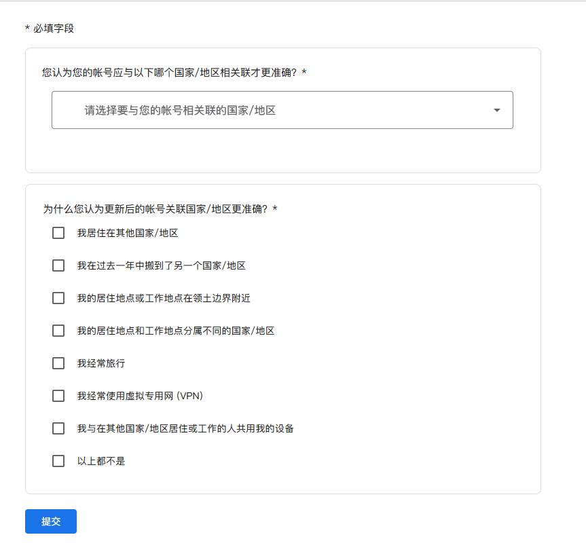Viewport: 586px width, 554px height.
Task: Toggle the '我经常旅行' checkbox
Action: [58, 363]
